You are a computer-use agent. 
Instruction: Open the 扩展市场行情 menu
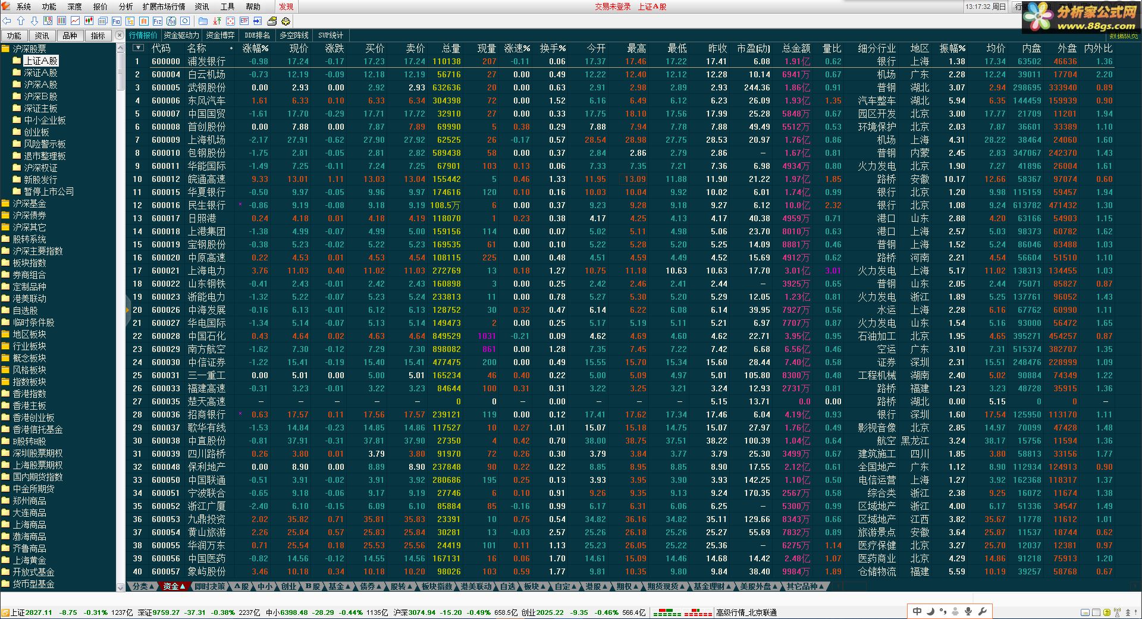coord(164,7)
